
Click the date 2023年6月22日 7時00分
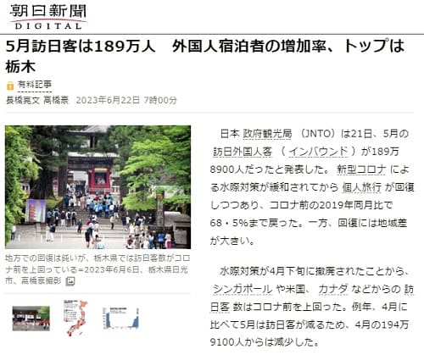126,100
